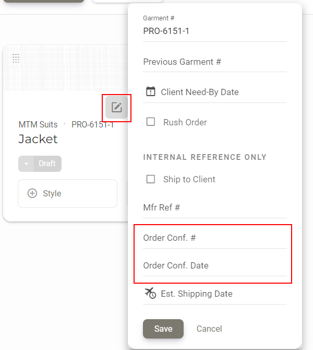The height and width of the screenshot is (350, 313).
Task: Open the Client Need-By Date field
Action: [x=215, y=92]
